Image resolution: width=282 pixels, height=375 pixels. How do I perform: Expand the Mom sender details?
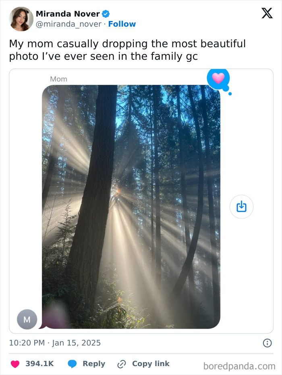click(58, 79)
